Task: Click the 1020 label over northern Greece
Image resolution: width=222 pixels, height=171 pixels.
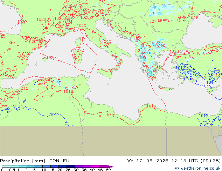Action: [x=159, y=44]
